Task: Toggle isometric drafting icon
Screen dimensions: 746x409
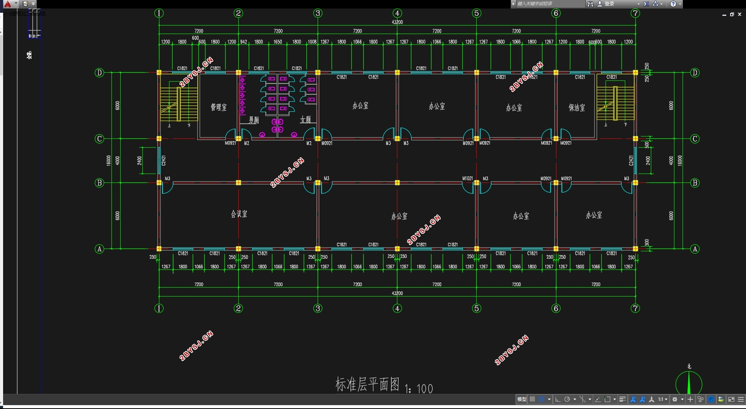Action: [582, 399]
